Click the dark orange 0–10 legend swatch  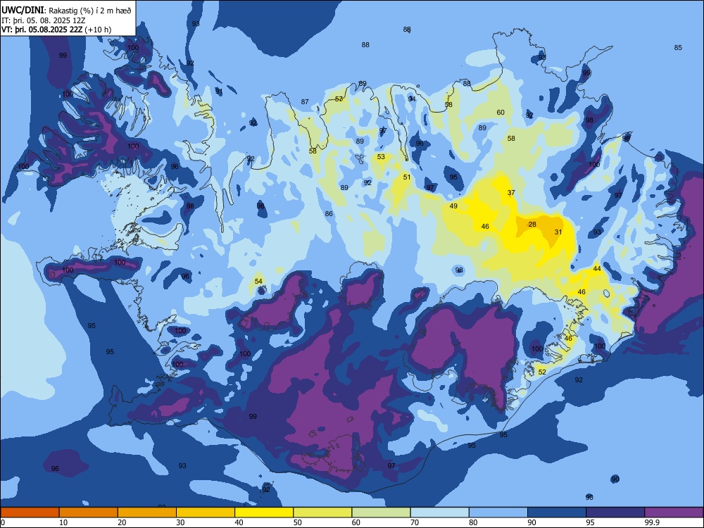30,513
